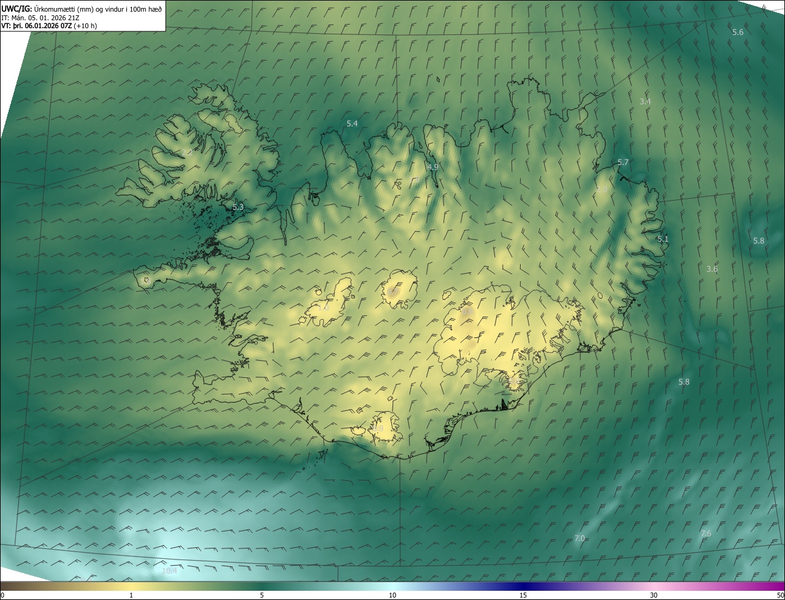This screenshot has height=600, width=785.
Task: Click the colorbar tick label reading 5
Action: click(x=262, y=595)
